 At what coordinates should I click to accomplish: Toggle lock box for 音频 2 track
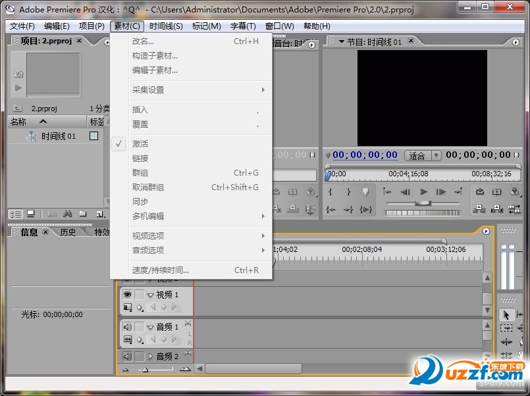pyautogui.click(x=140, y=357)
